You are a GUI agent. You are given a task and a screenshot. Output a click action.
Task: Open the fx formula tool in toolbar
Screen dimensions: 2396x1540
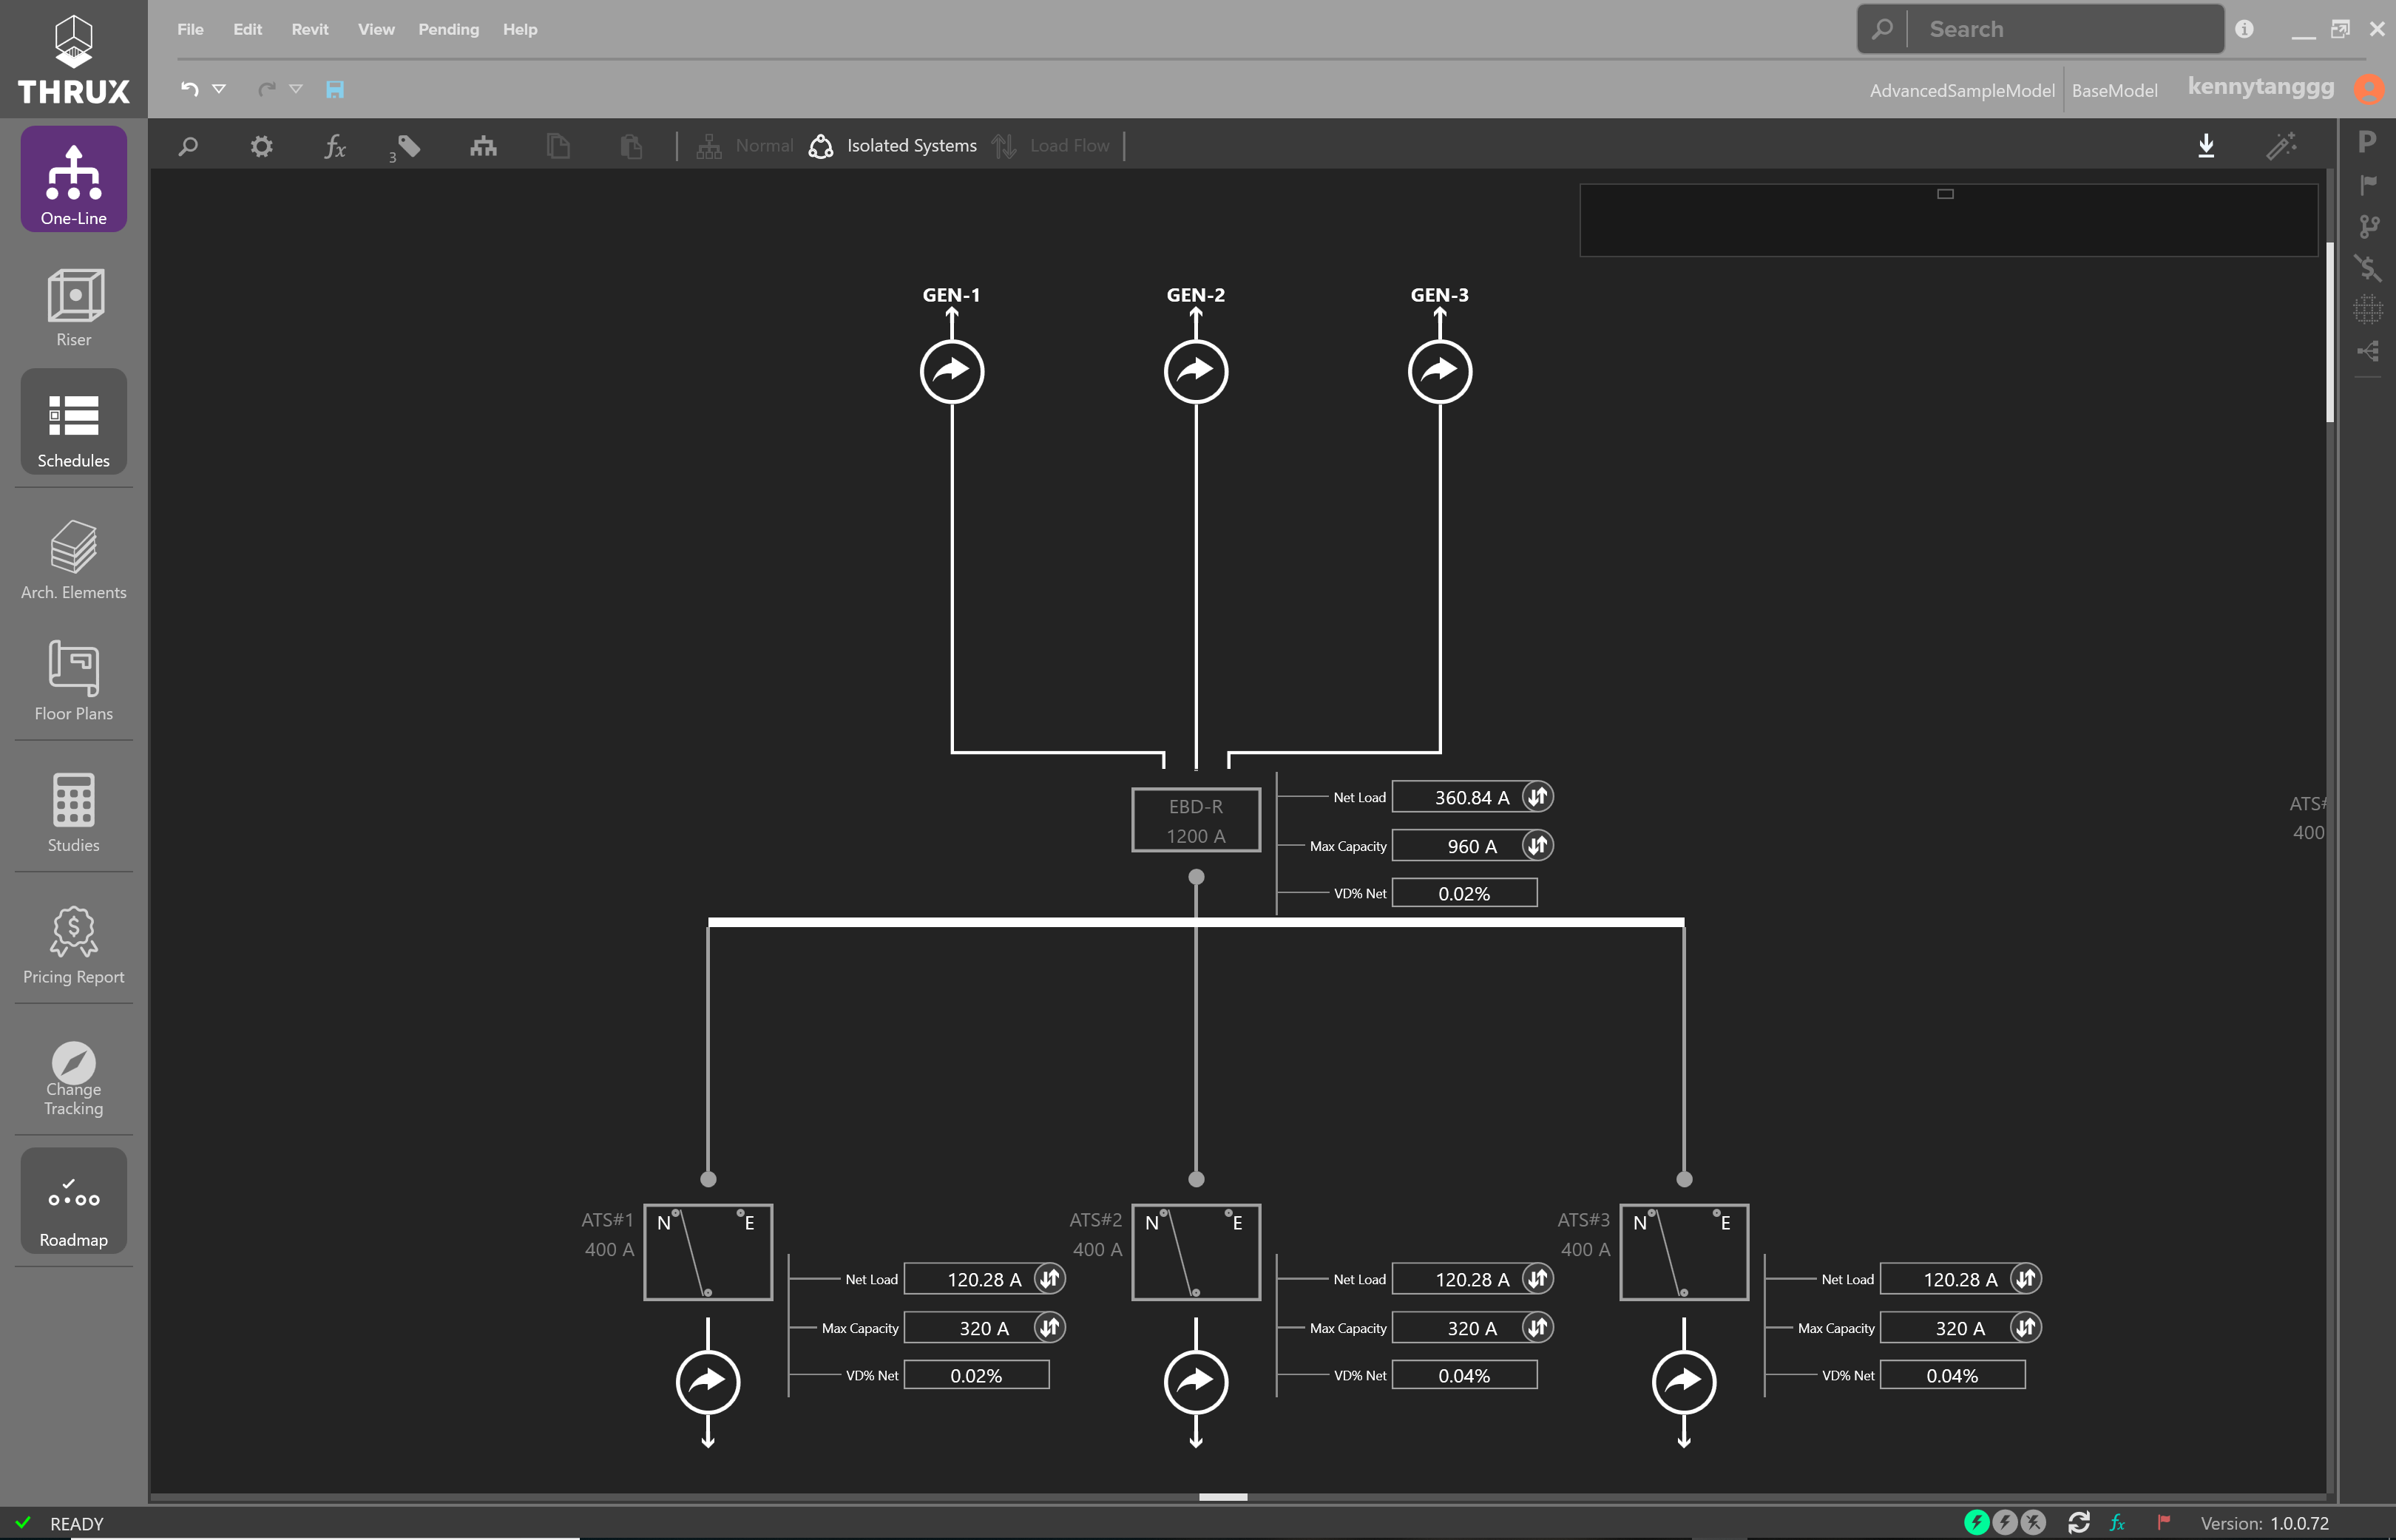pyautogui.click(x=335, y=146)
